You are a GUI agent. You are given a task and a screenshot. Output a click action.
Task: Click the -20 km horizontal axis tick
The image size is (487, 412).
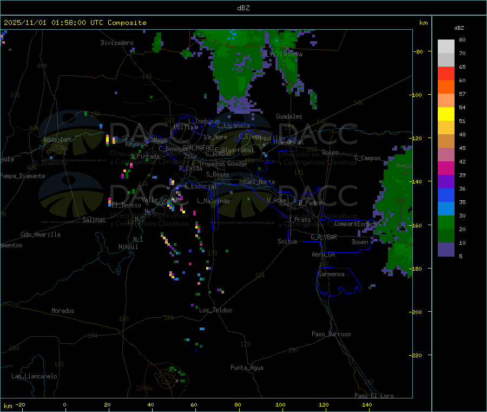click(x=20, y=404)
